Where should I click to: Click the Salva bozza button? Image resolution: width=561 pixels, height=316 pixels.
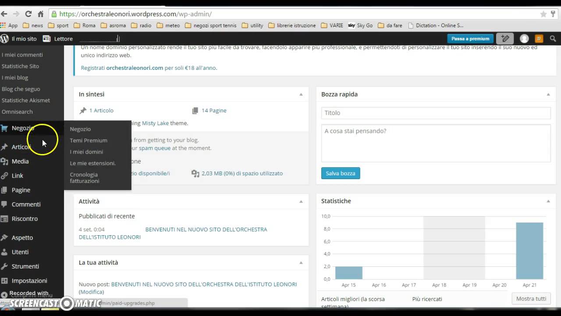(341, 173)
